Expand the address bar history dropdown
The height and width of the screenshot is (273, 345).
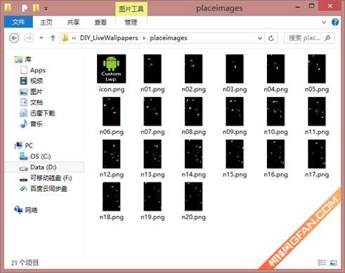(x=260, y=38)
